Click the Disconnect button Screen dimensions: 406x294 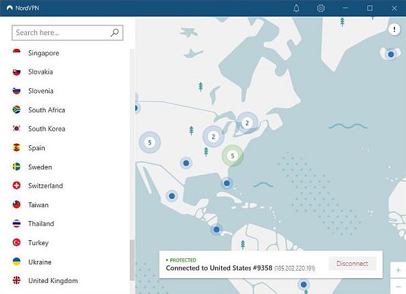tap(352, 264)
